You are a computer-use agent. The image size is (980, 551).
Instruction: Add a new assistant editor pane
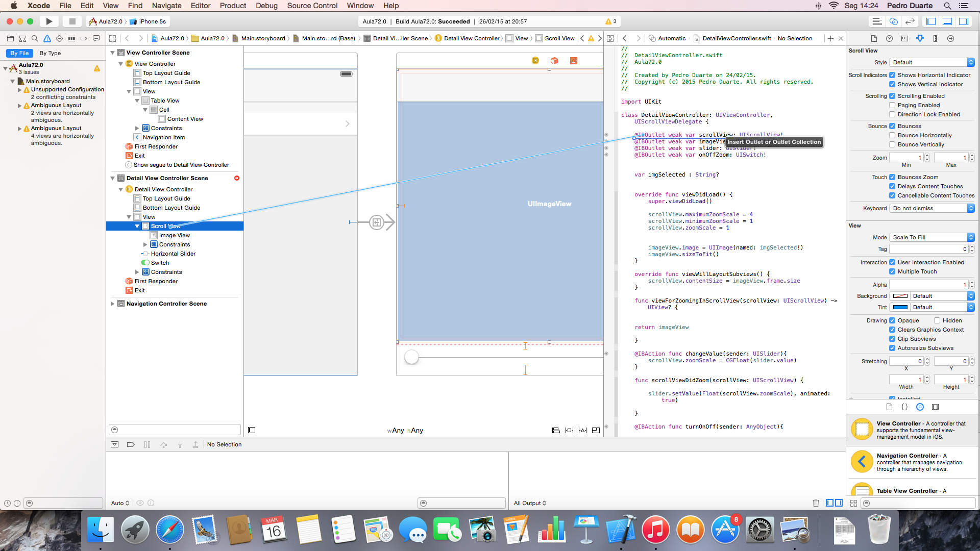[830, 38]
